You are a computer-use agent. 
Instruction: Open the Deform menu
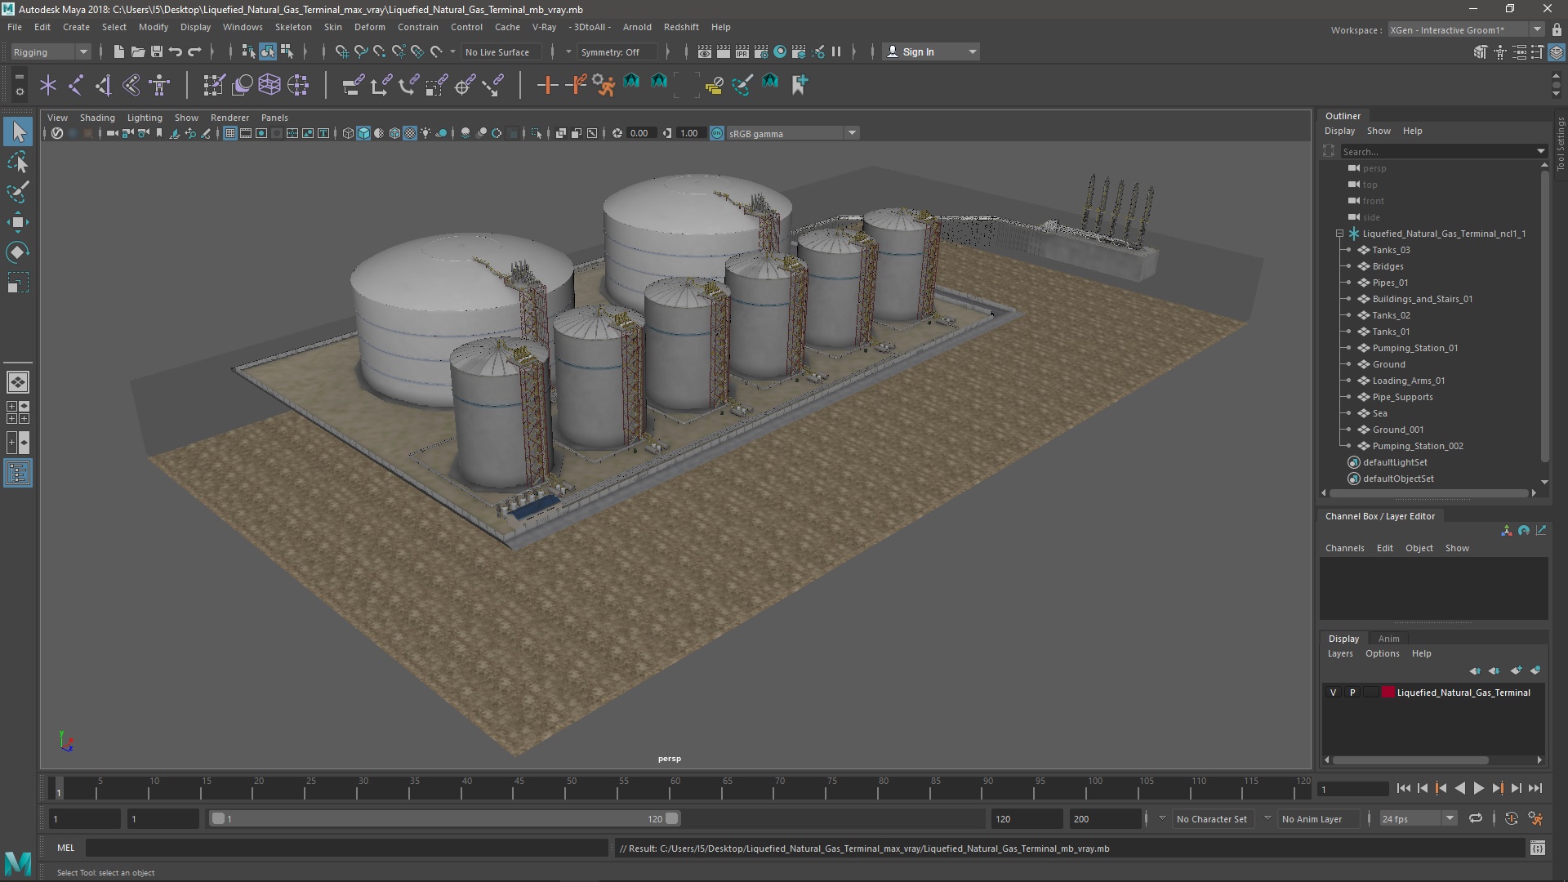click(x=369, y=27)
